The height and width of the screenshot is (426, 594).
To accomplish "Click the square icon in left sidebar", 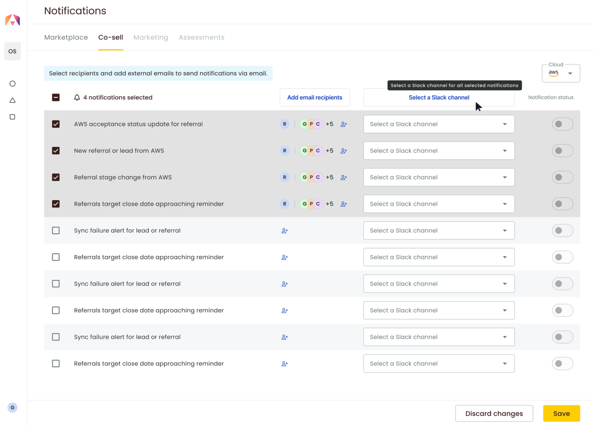I will 12,117.
